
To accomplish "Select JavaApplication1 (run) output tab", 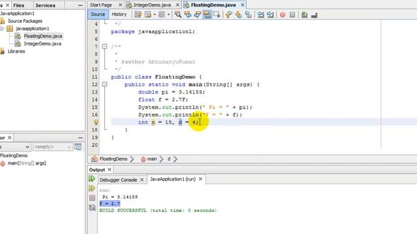I will point(173,179).
